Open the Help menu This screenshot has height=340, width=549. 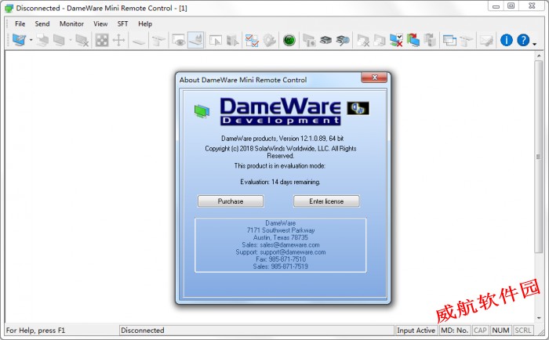pos(145,24)
